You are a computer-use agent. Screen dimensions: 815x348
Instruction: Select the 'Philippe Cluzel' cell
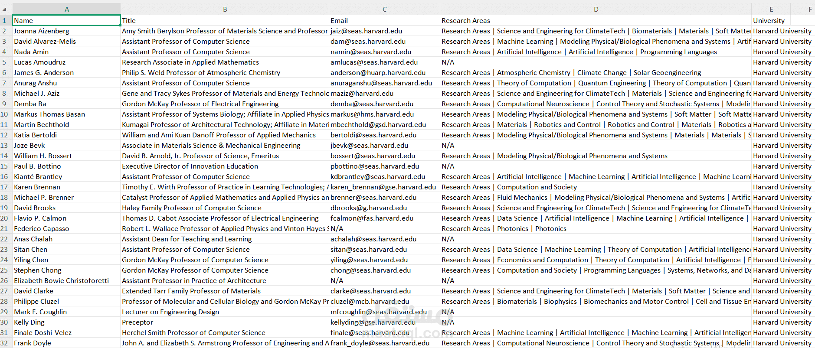click(66, 301)
